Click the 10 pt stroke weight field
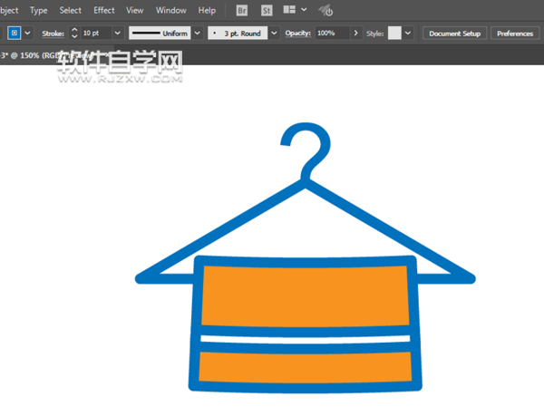Image resolution: width=544 pixels, height=416 pixels. 96,33
